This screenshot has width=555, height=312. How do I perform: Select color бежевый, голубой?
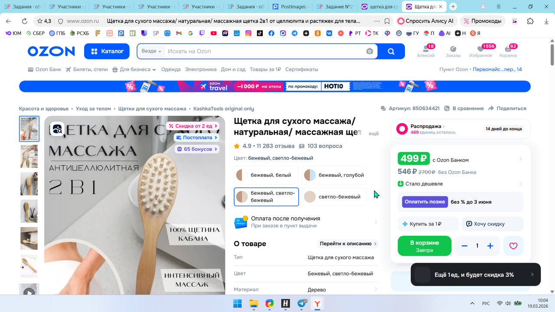pos(334,175)
